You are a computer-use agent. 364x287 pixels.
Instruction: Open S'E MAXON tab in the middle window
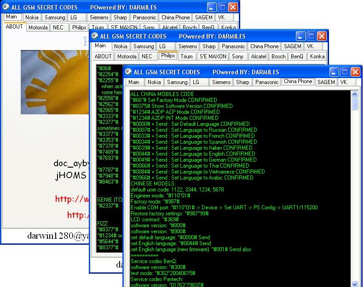(x=213, y=56)
